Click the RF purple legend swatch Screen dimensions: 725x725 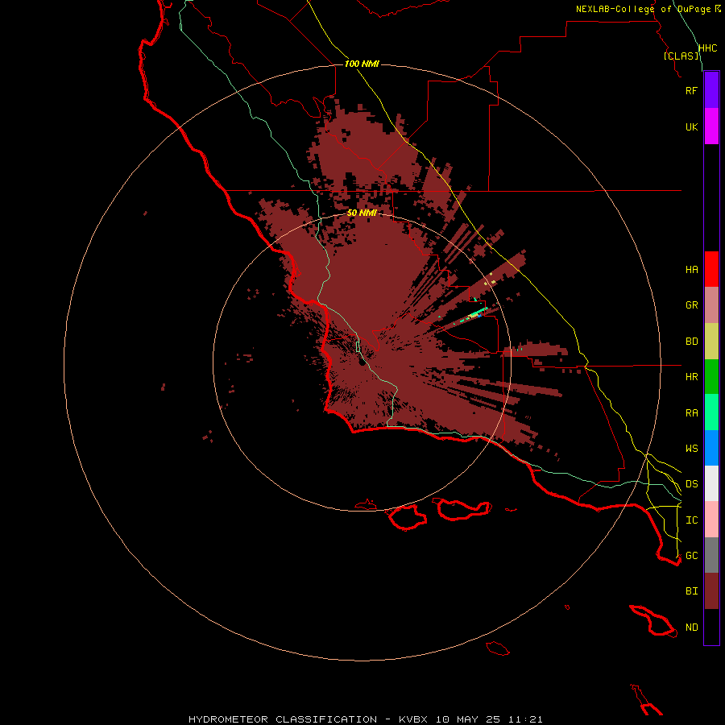[711, 90]
